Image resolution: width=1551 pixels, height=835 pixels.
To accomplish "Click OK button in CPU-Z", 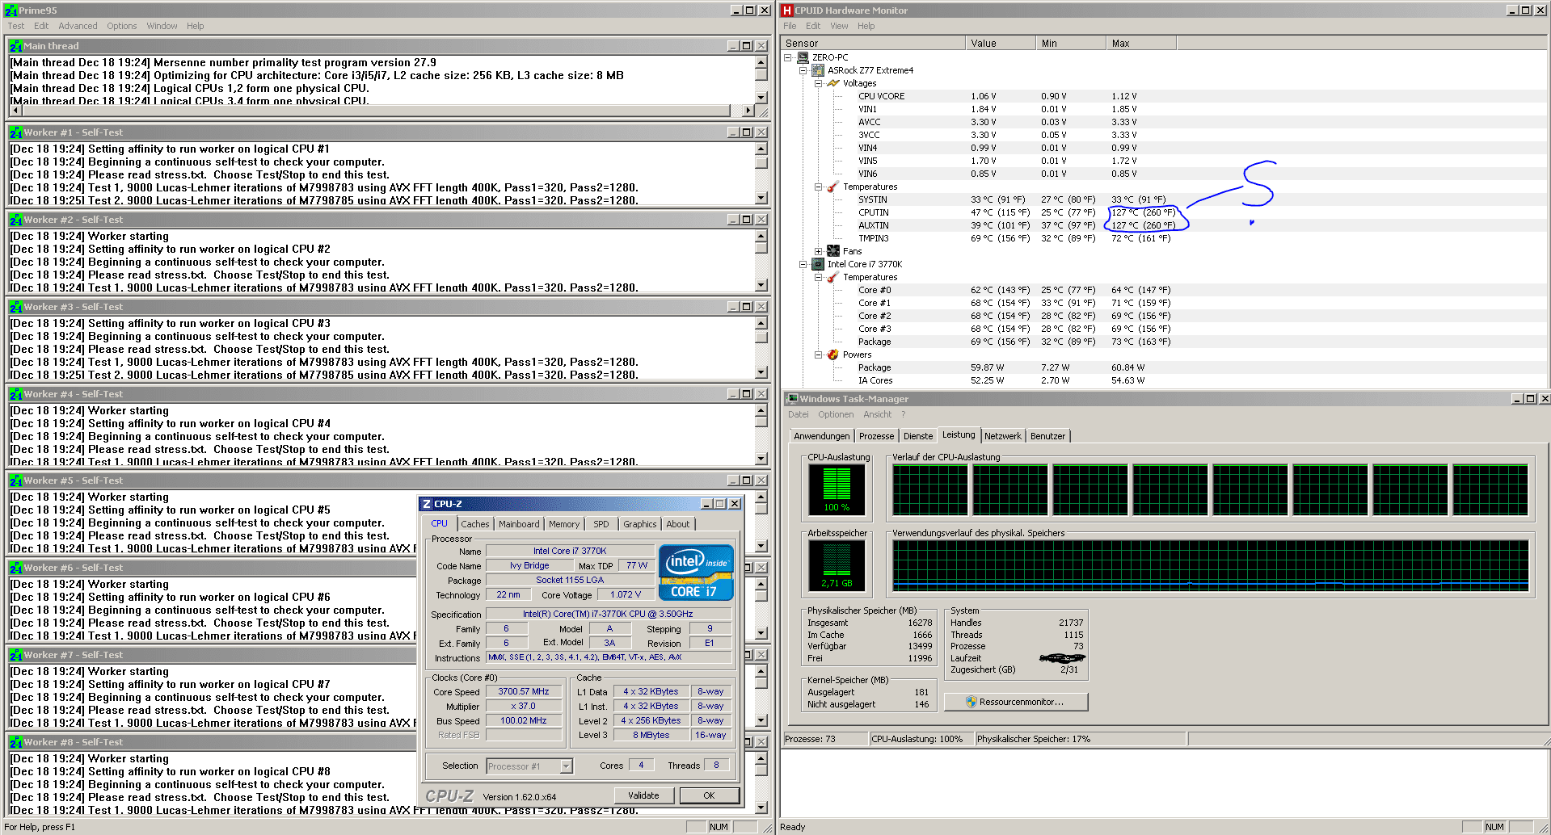I will click(x=709, y=795).
